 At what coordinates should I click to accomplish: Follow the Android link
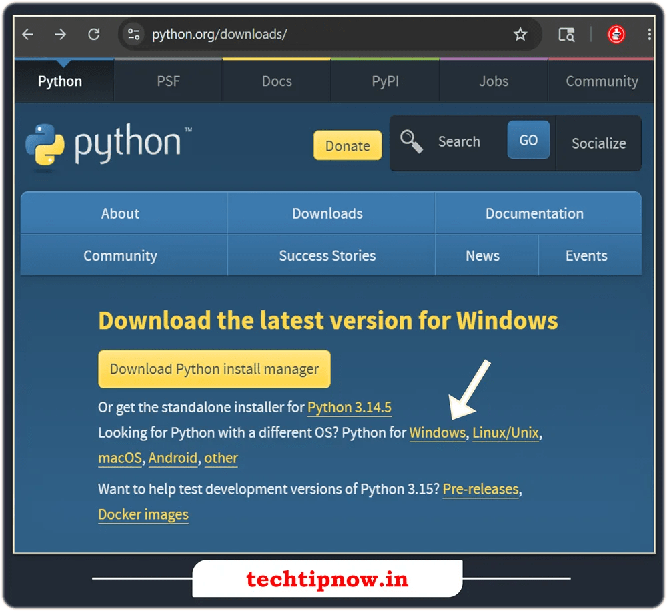(x=173, y=458)
